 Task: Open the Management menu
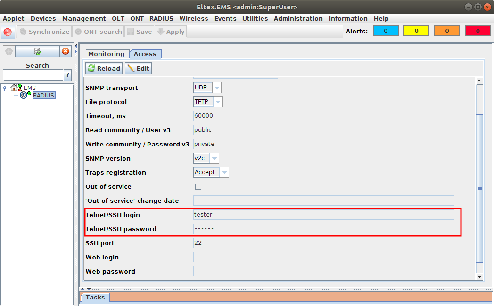tap(84, 18)
